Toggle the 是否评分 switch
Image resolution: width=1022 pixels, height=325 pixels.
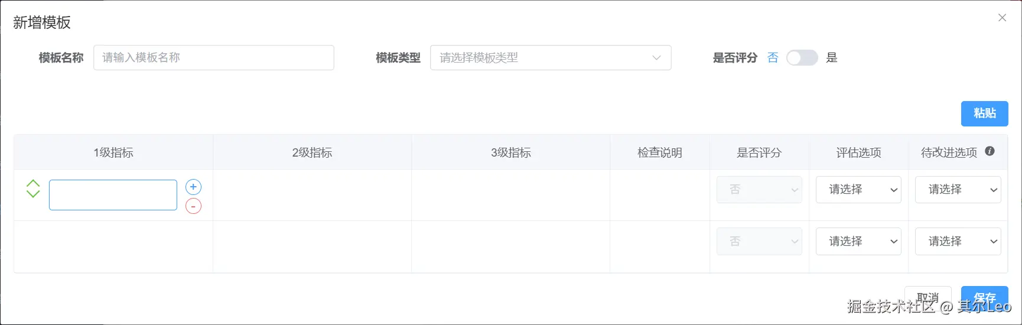[x=802, y=58]
